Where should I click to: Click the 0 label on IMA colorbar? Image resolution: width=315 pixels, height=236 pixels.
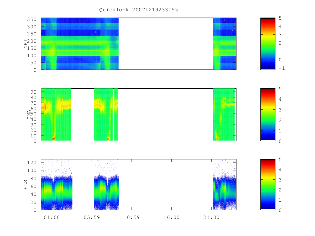coord(280,141)
